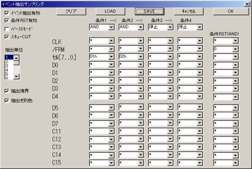This screenshot has height=169, width=252.
Task: Click the クリア button
Action: pyautogui.click(x=72, y=11)
